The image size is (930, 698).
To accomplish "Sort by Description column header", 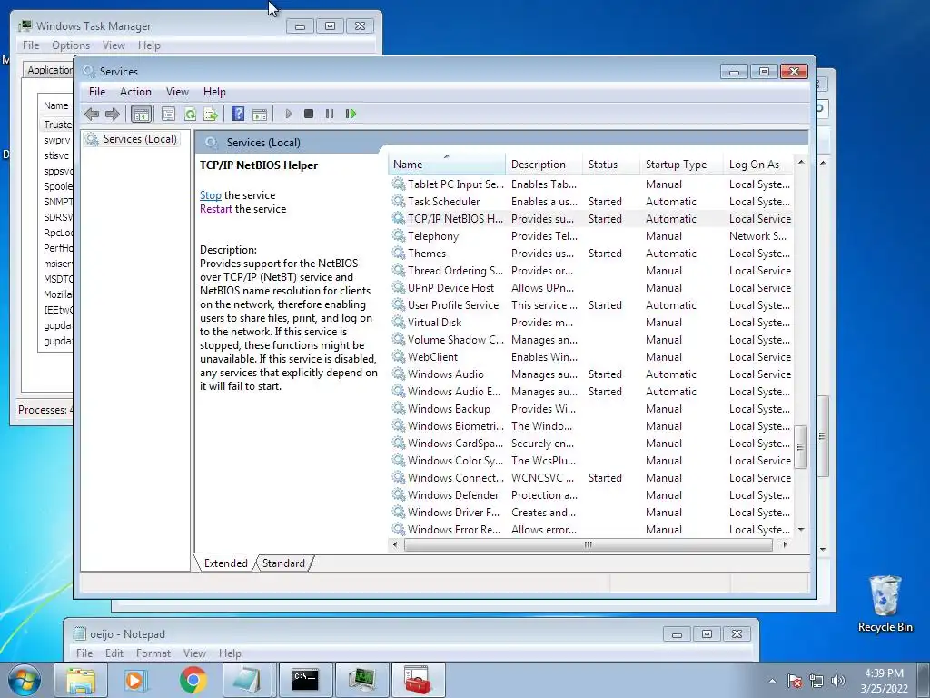I will (544, 165).
